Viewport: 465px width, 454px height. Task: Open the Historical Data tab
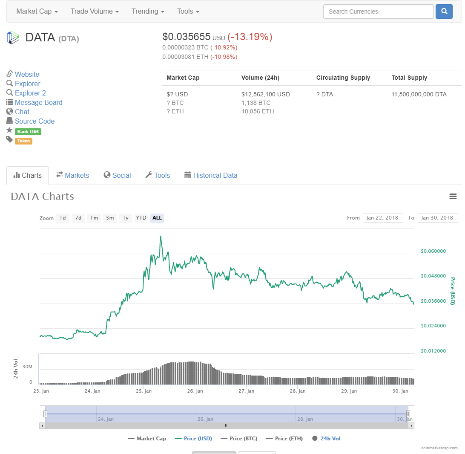[211, 176]
